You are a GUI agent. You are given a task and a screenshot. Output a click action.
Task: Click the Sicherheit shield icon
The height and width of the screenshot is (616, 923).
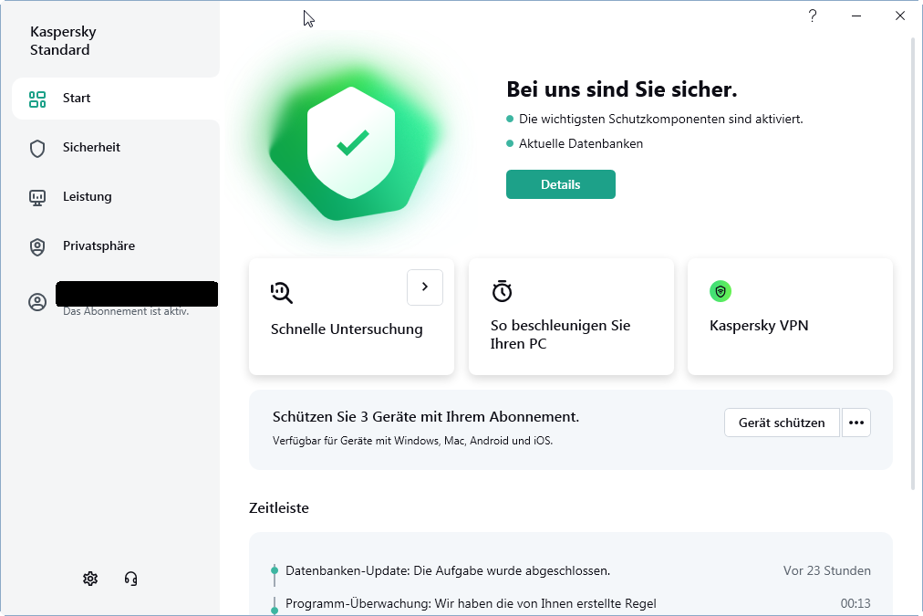[37, 149]
